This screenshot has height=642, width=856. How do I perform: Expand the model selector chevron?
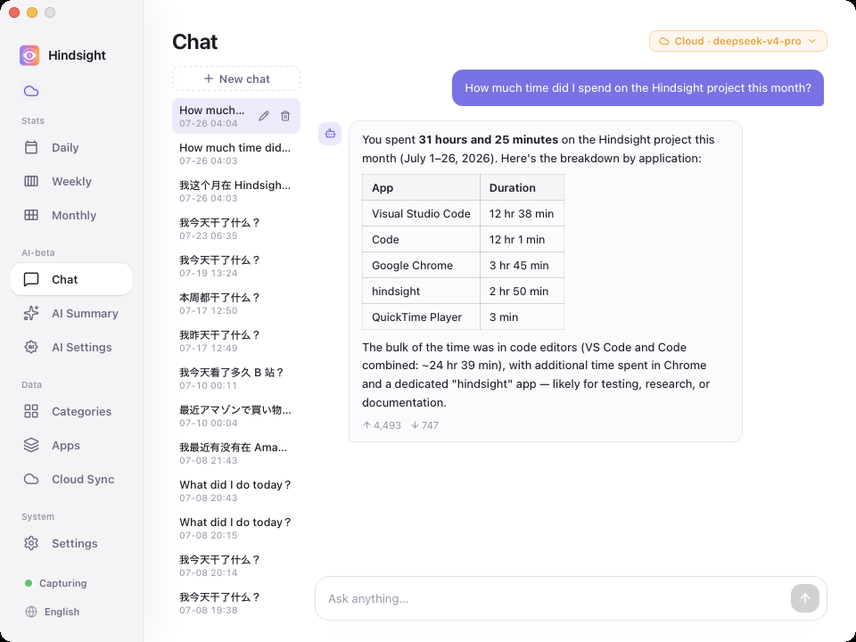coord(812,41)
